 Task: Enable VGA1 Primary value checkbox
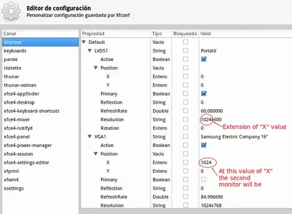click(203, 179)
